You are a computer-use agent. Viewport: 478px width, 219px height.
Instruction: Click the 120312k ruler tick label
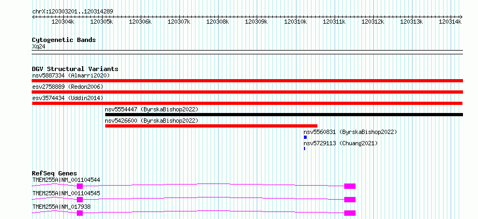373,22
